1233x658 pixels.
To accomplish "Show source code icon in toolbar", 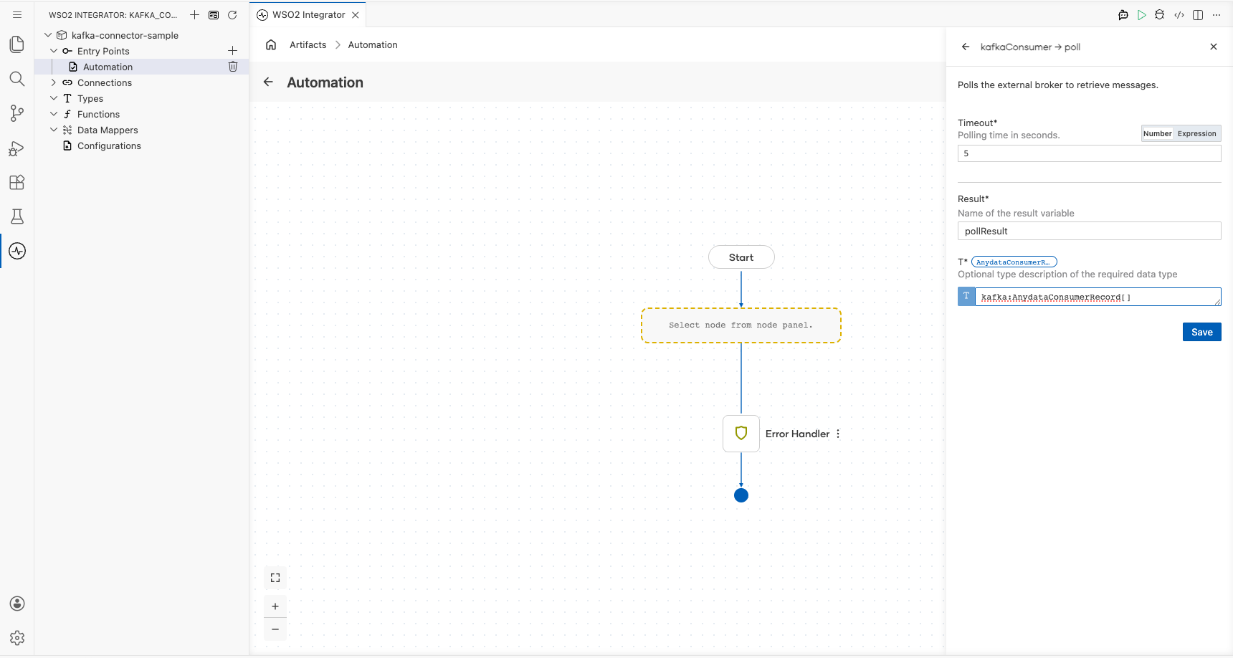I will (1179, 14).
